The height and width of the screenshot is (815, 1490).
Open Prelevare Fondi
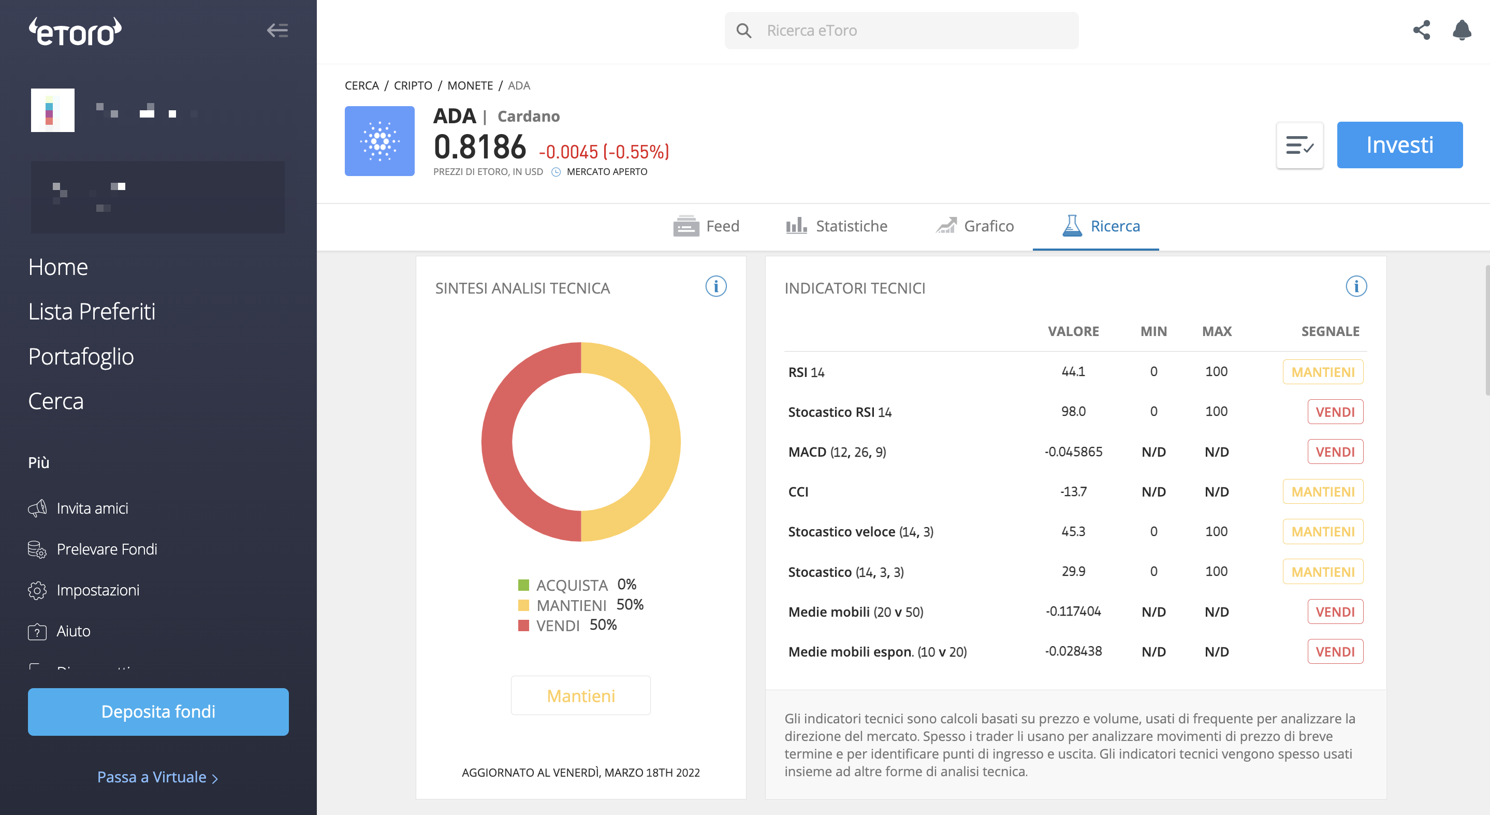107,549
